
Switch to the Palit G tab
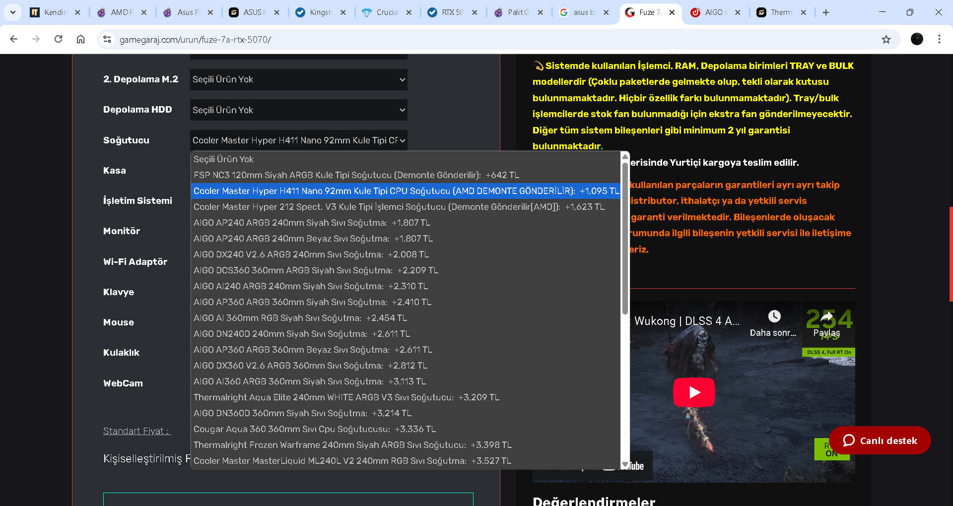tap(518, 12)
